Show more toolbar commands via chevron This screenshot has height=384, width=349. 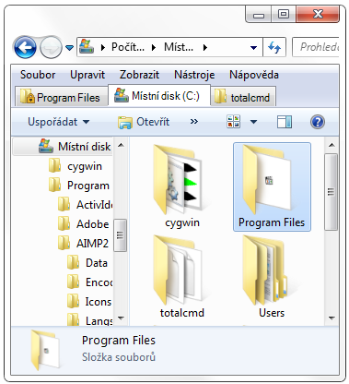(x=194, y=122)
